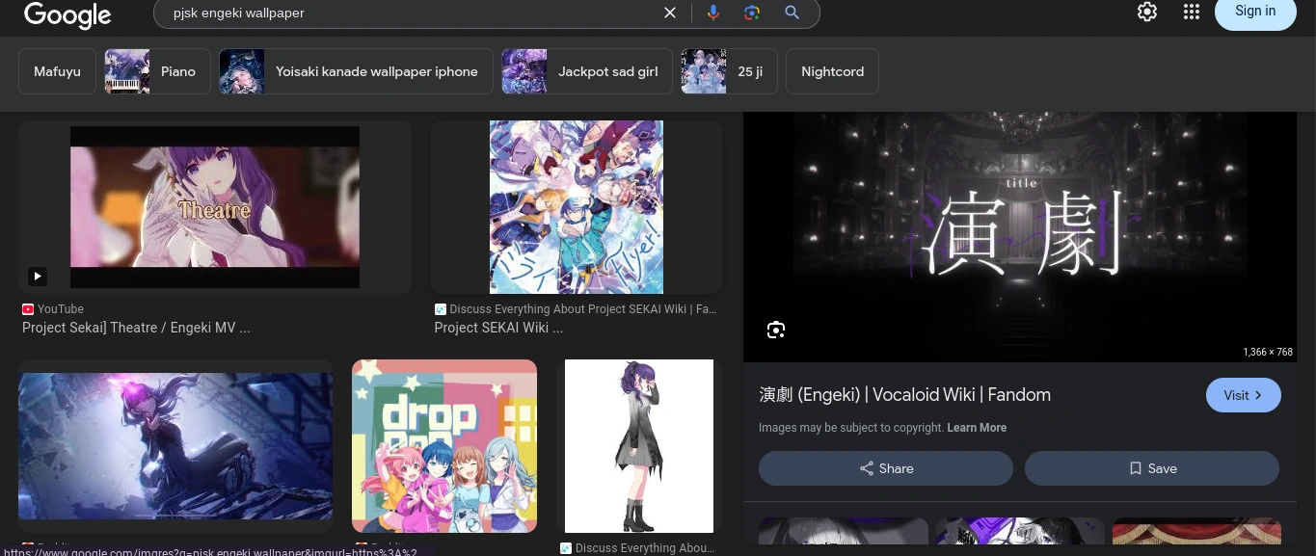The height and width of the screenshot is (556, 1316).
Task: Click the play button on the Theatre video thumbnail
Action: click(x=38, y=277)
